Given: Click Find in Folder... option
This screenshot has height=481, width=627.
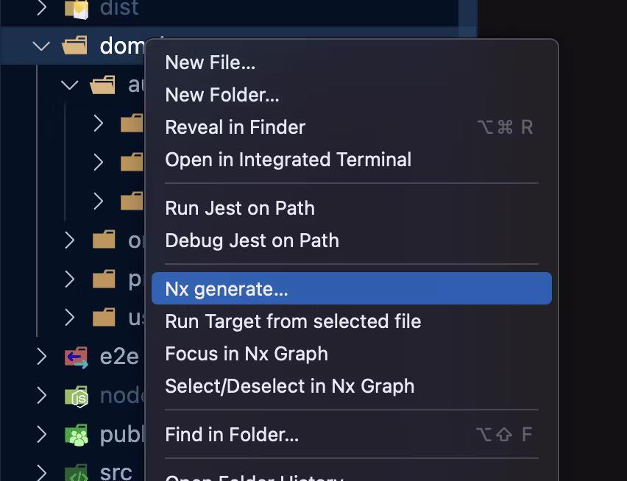Looking at the screenshot, I should (232, 435).
